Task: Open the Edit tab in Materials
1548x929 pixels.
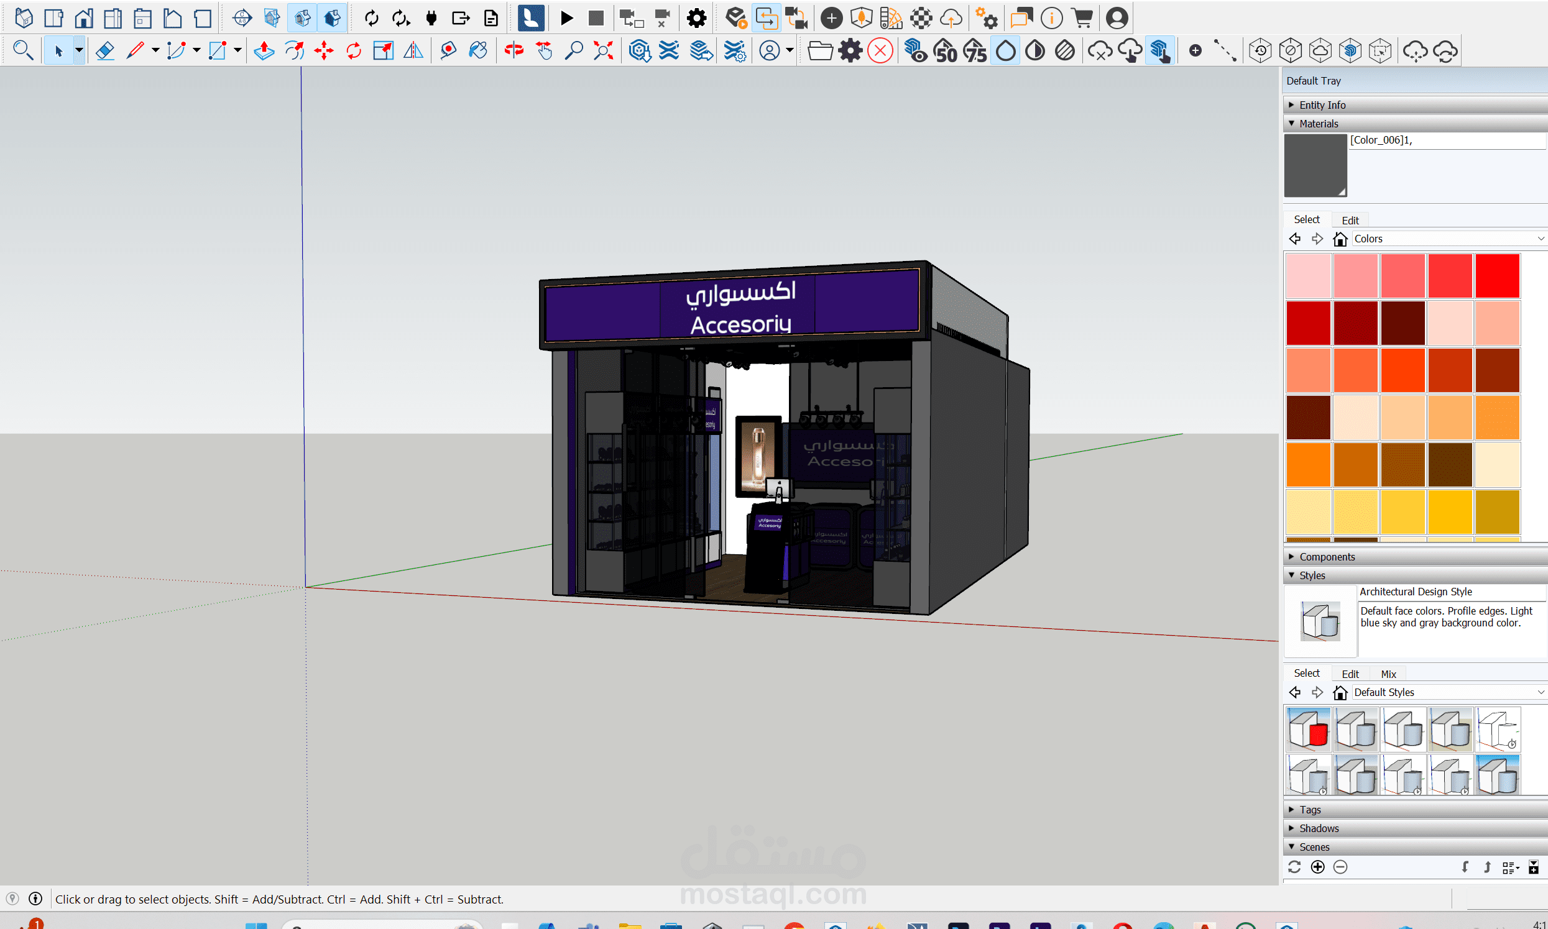Action: [x=1350, y=221]
